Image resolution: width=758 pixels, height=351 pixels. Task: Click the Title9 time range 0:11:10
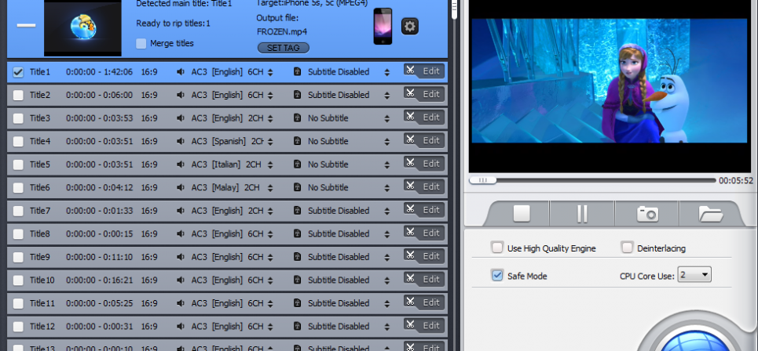tap(99, 257)
